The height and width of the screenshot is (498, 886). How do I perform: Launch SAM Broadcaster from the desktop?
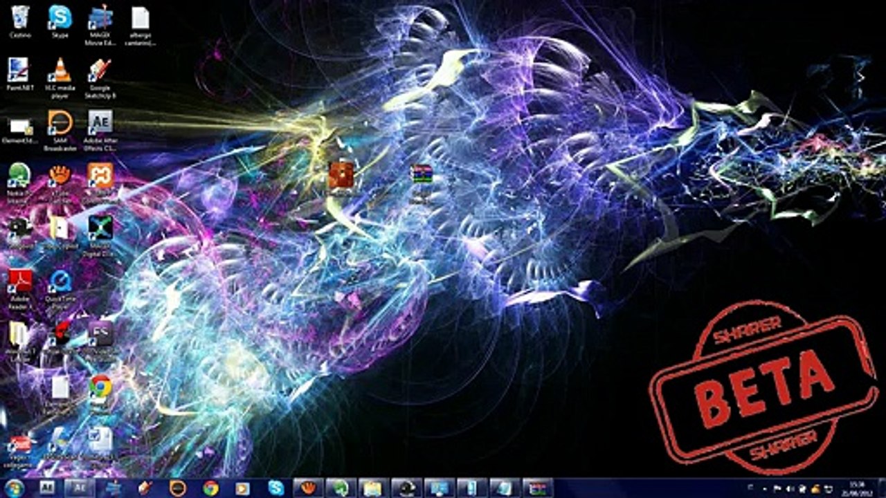click(x=60, y=130)
